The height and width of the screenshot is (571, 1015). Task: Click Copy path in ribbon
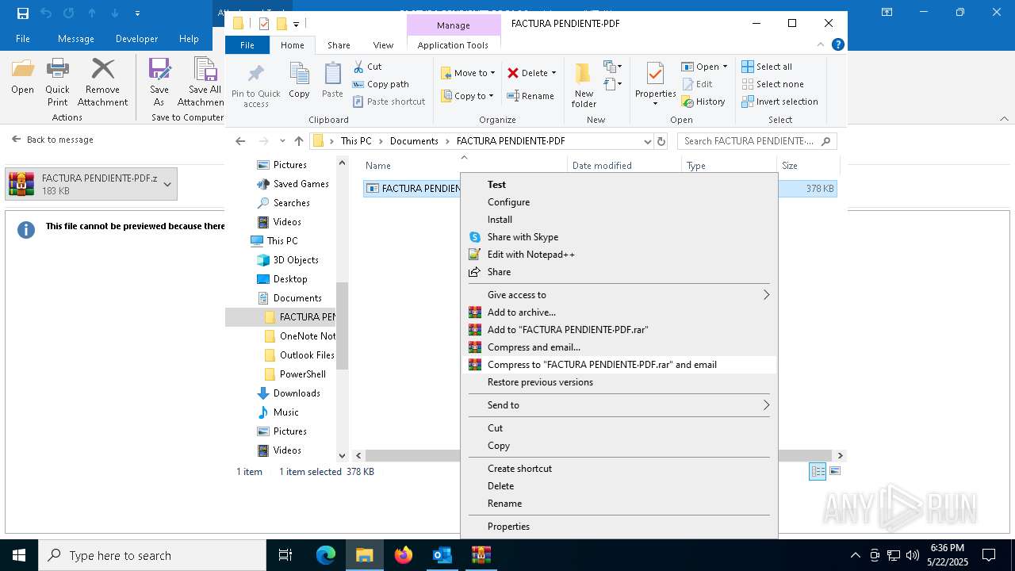[381, 84]
